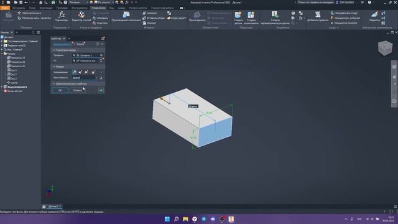Open the material dropdown in the title bar

tap(87, 2)
